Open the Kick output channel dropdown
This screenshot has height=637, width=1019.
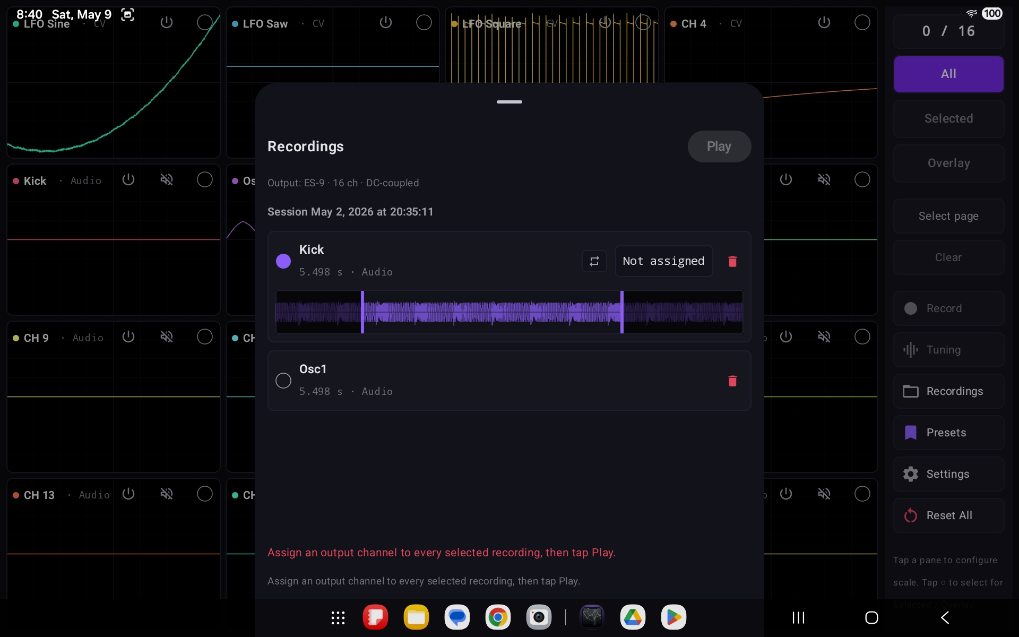click(x=663, y=261)
